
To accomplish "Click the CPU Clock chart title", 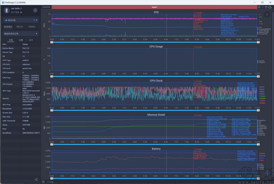I will (156, 81).
